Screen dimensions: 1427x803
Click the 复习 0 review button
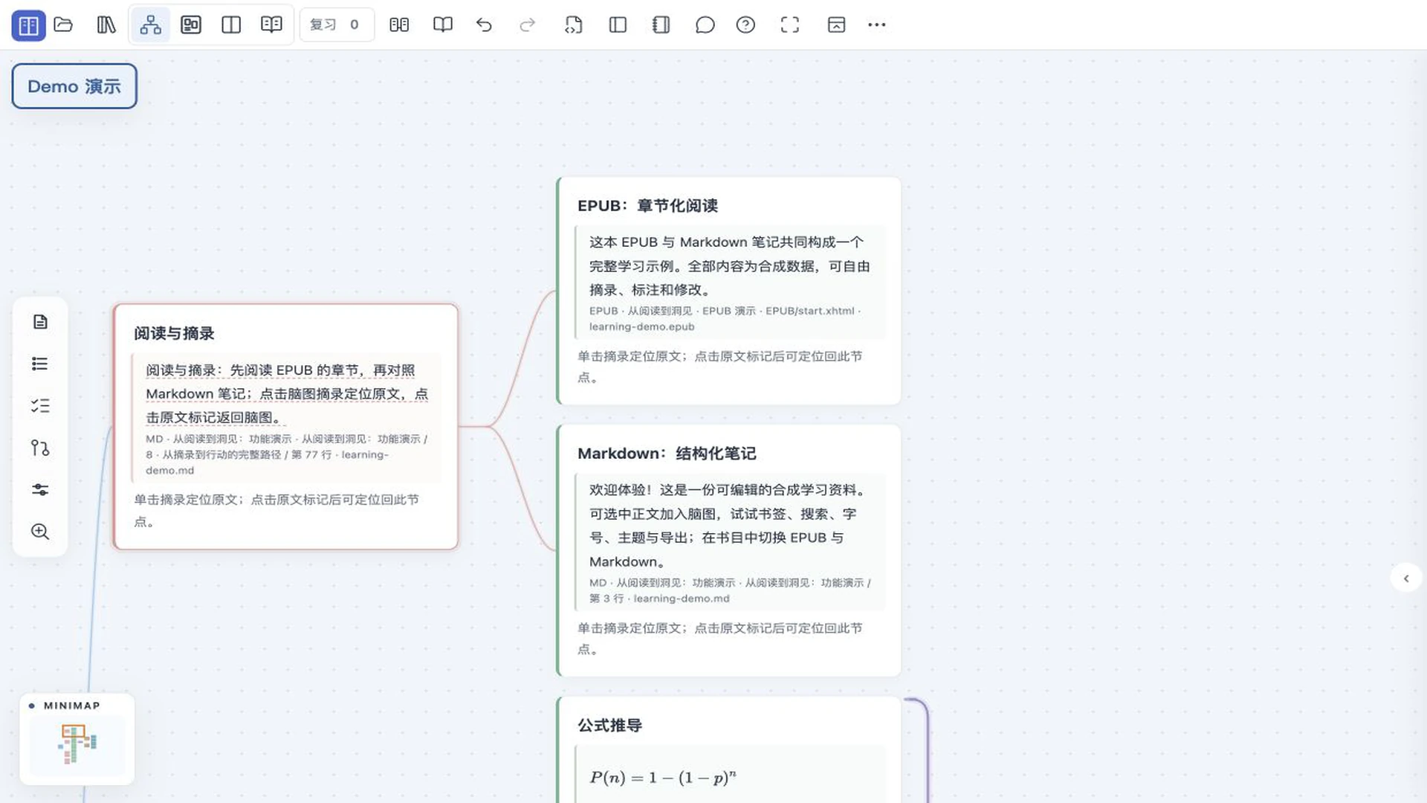(x=337, y=25)
